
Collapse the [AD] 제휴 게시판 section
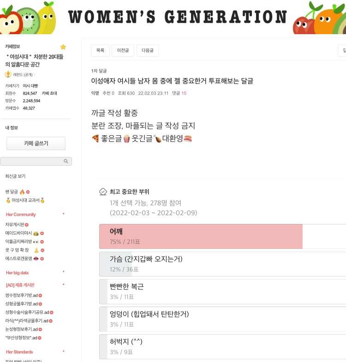click(64, 284)
